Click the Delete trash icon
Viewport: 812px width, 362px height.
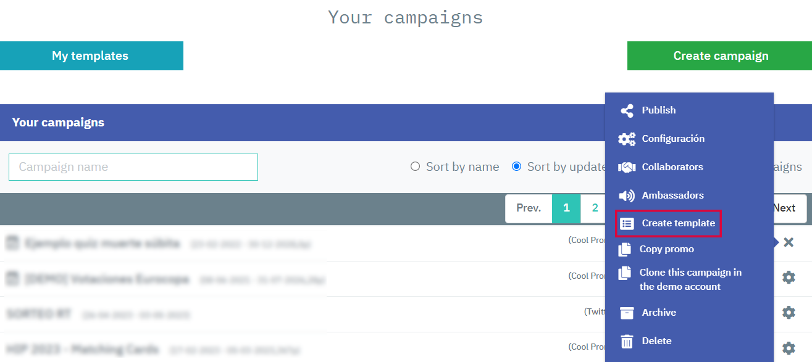(627, 341)
